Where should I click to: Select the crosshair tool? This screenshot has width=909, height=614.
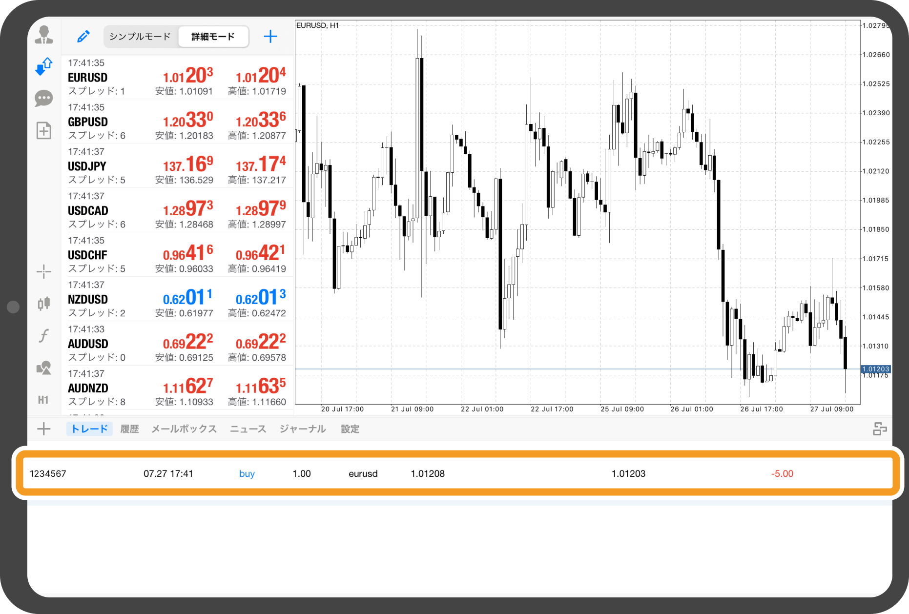point(44,272)
